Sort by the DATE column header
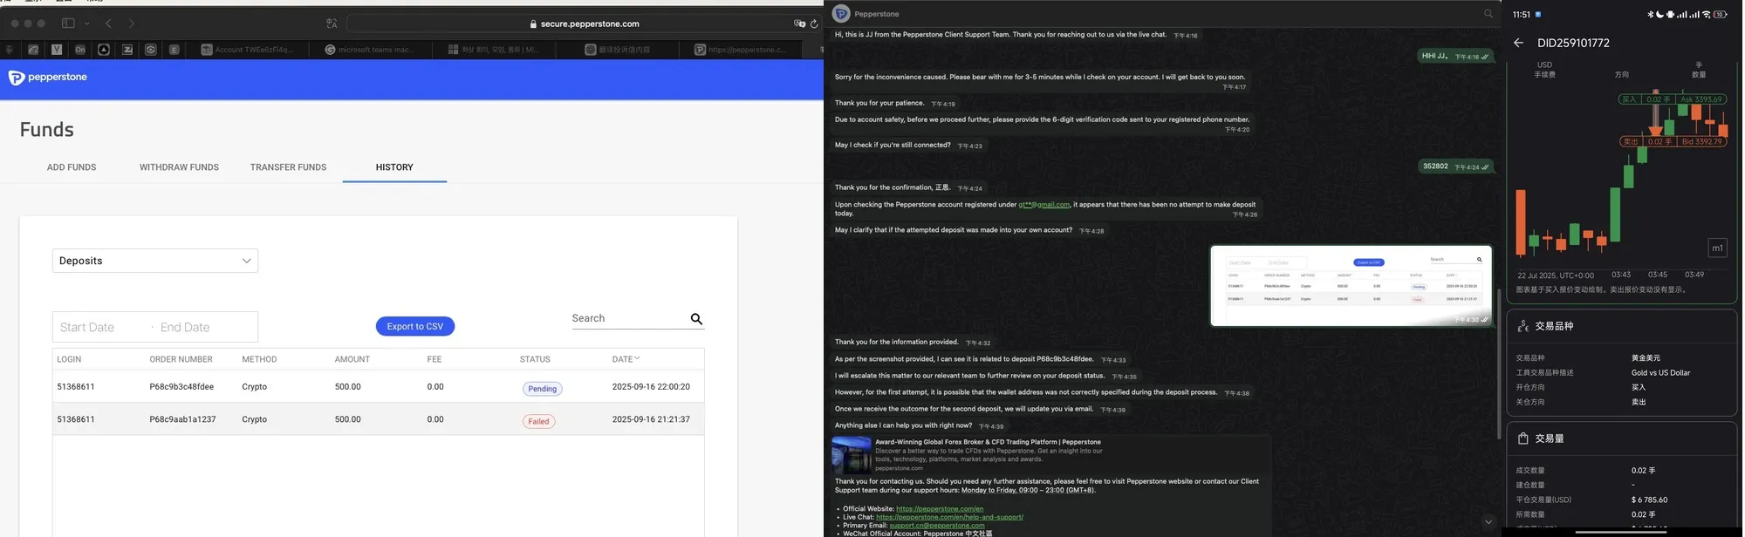 point(626,359)
